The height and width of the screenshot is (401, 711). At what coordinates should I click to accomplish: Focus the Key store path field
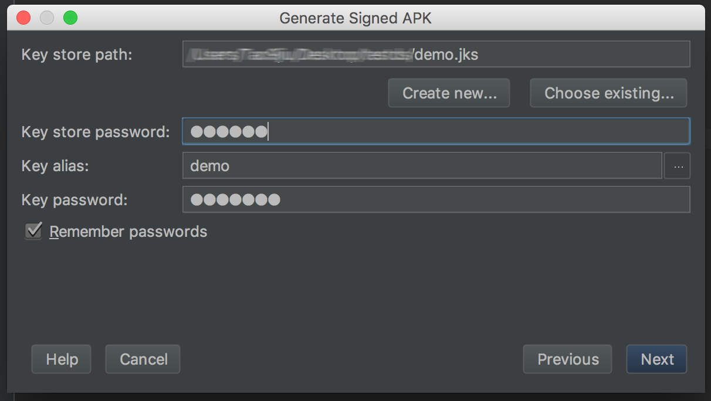435,55
